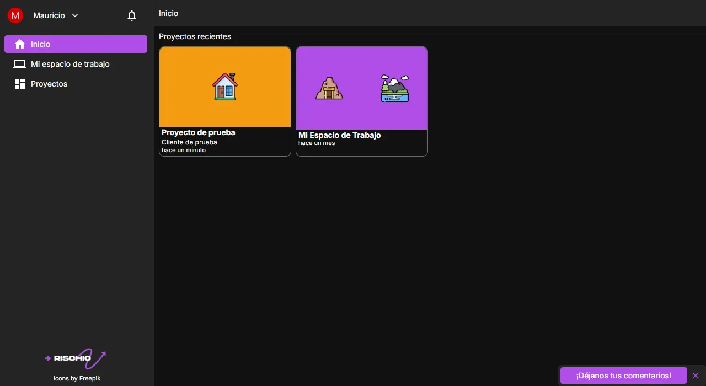Screen dimensions: 706x386
Task: Click the Icons by Freepik credit
Action: pos(77,378)
